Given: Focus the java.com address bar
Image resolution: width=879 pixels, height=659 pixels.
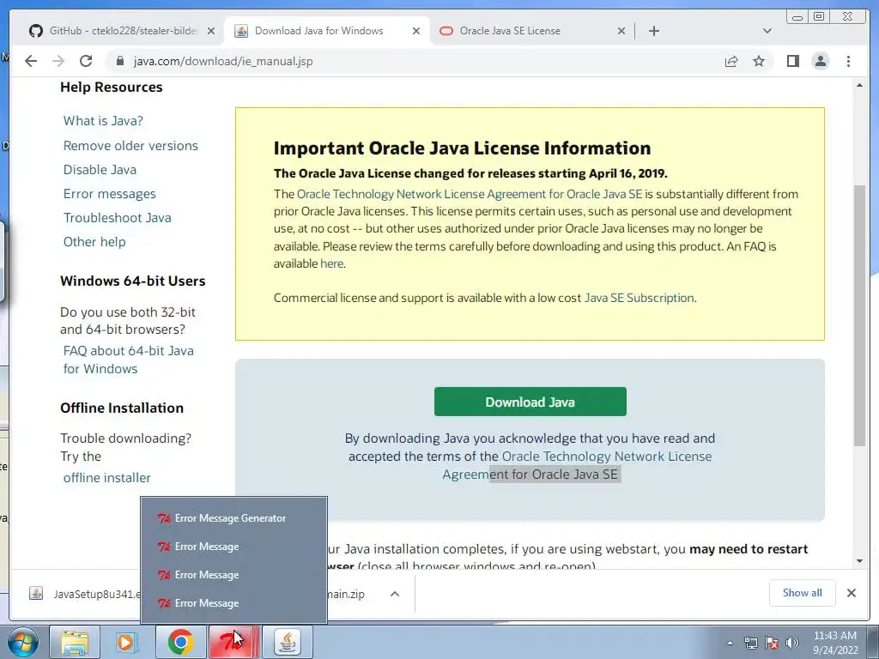Looking at the screenshot, I should [x=415, y=61].
